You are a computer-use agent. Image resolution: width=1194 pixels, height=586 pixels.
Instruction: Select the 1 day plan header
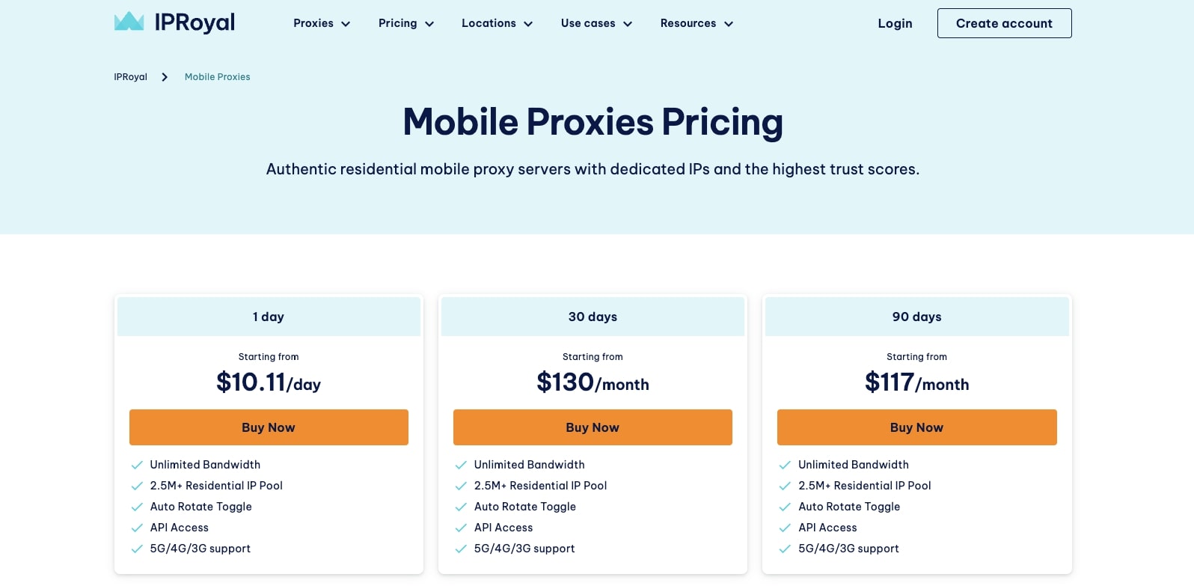pyautogui.click(x=269, y=317)
